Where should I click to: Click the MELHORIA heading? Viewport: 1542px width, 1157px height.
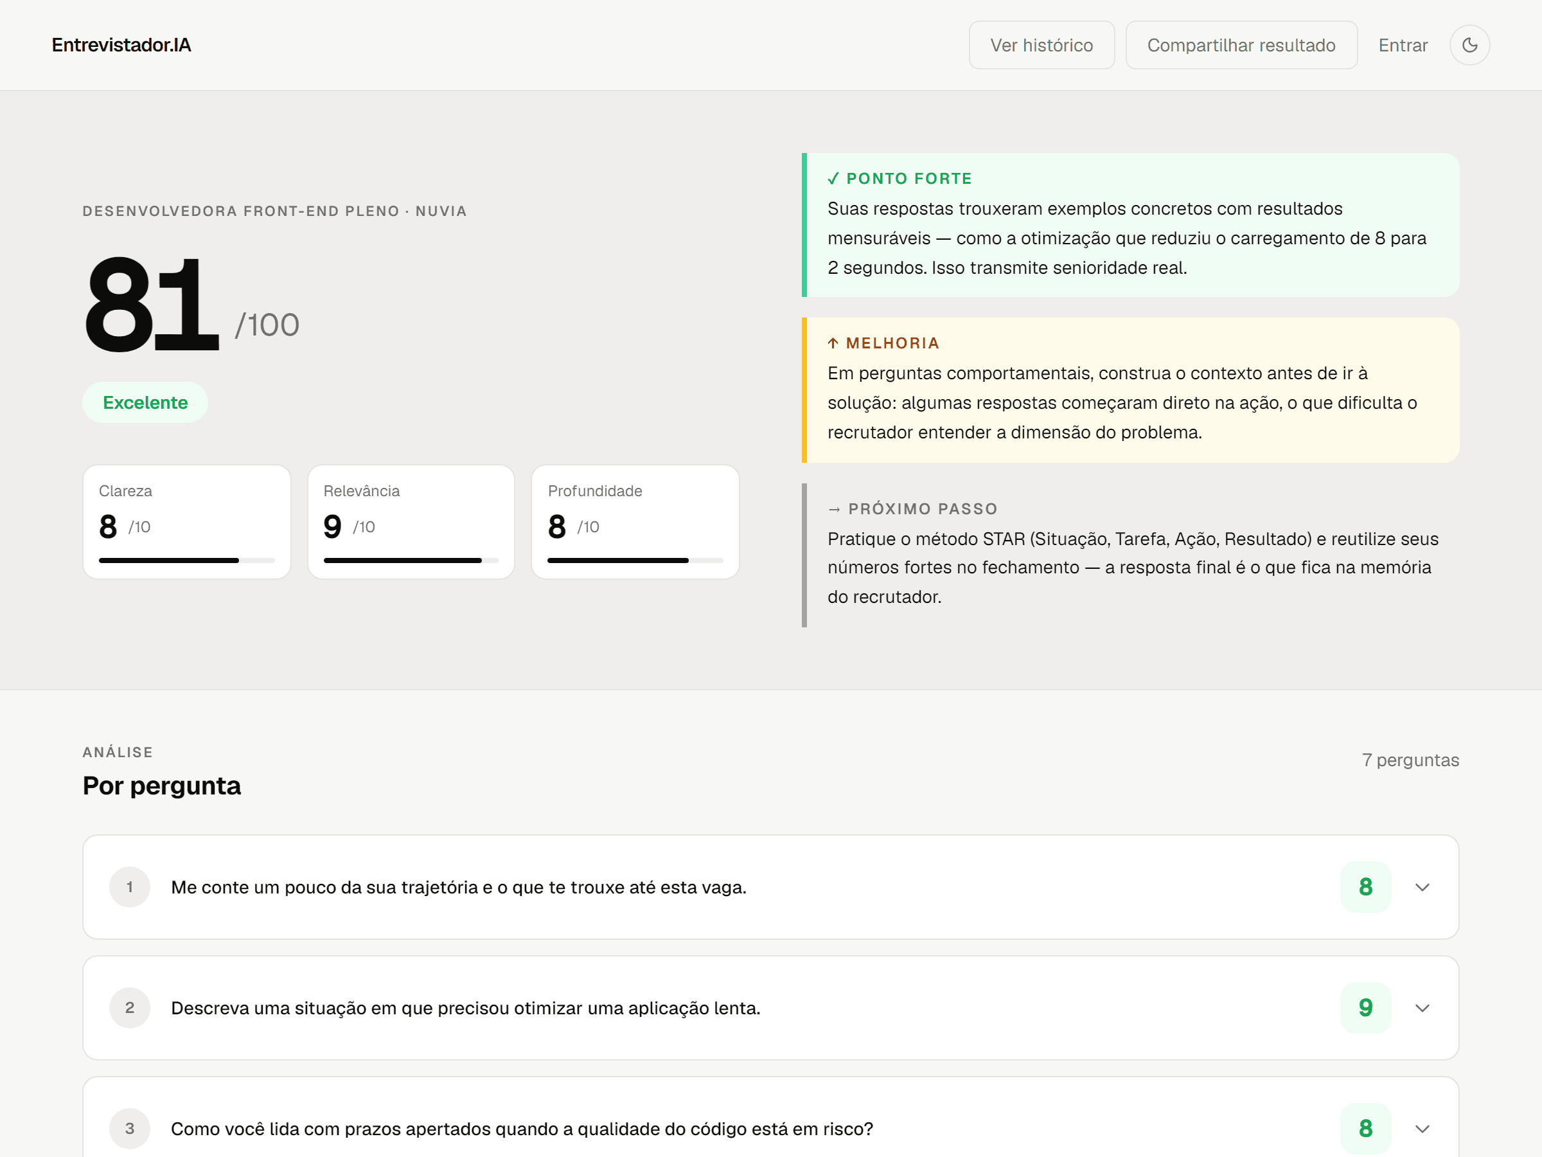(x=893, y=343)
